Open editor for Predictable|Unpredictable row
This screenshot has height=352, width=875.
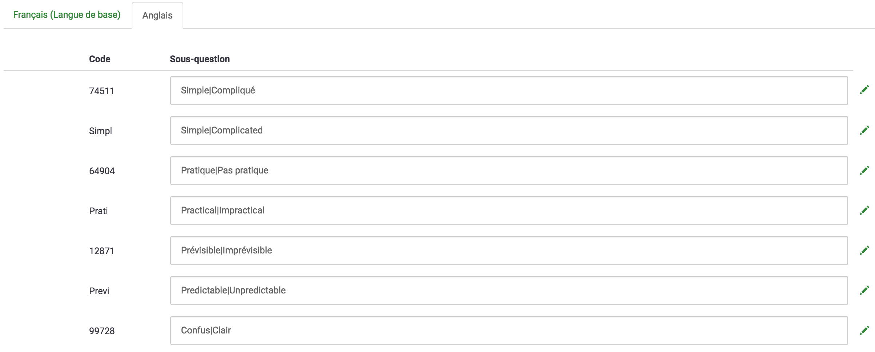(864, 290)
